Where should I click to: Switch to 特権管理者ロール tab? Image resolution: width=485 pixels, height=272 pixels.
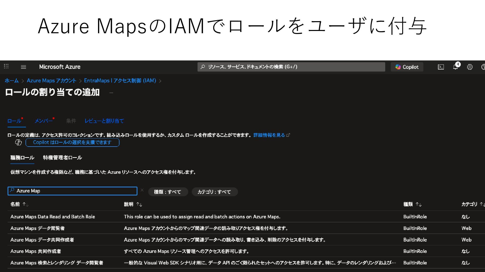[62, 158]
